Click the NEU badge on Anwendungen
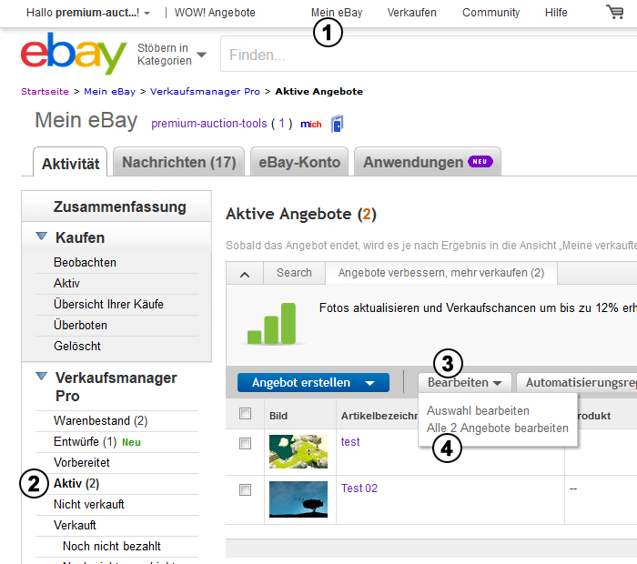 click(x=480, y=162)
